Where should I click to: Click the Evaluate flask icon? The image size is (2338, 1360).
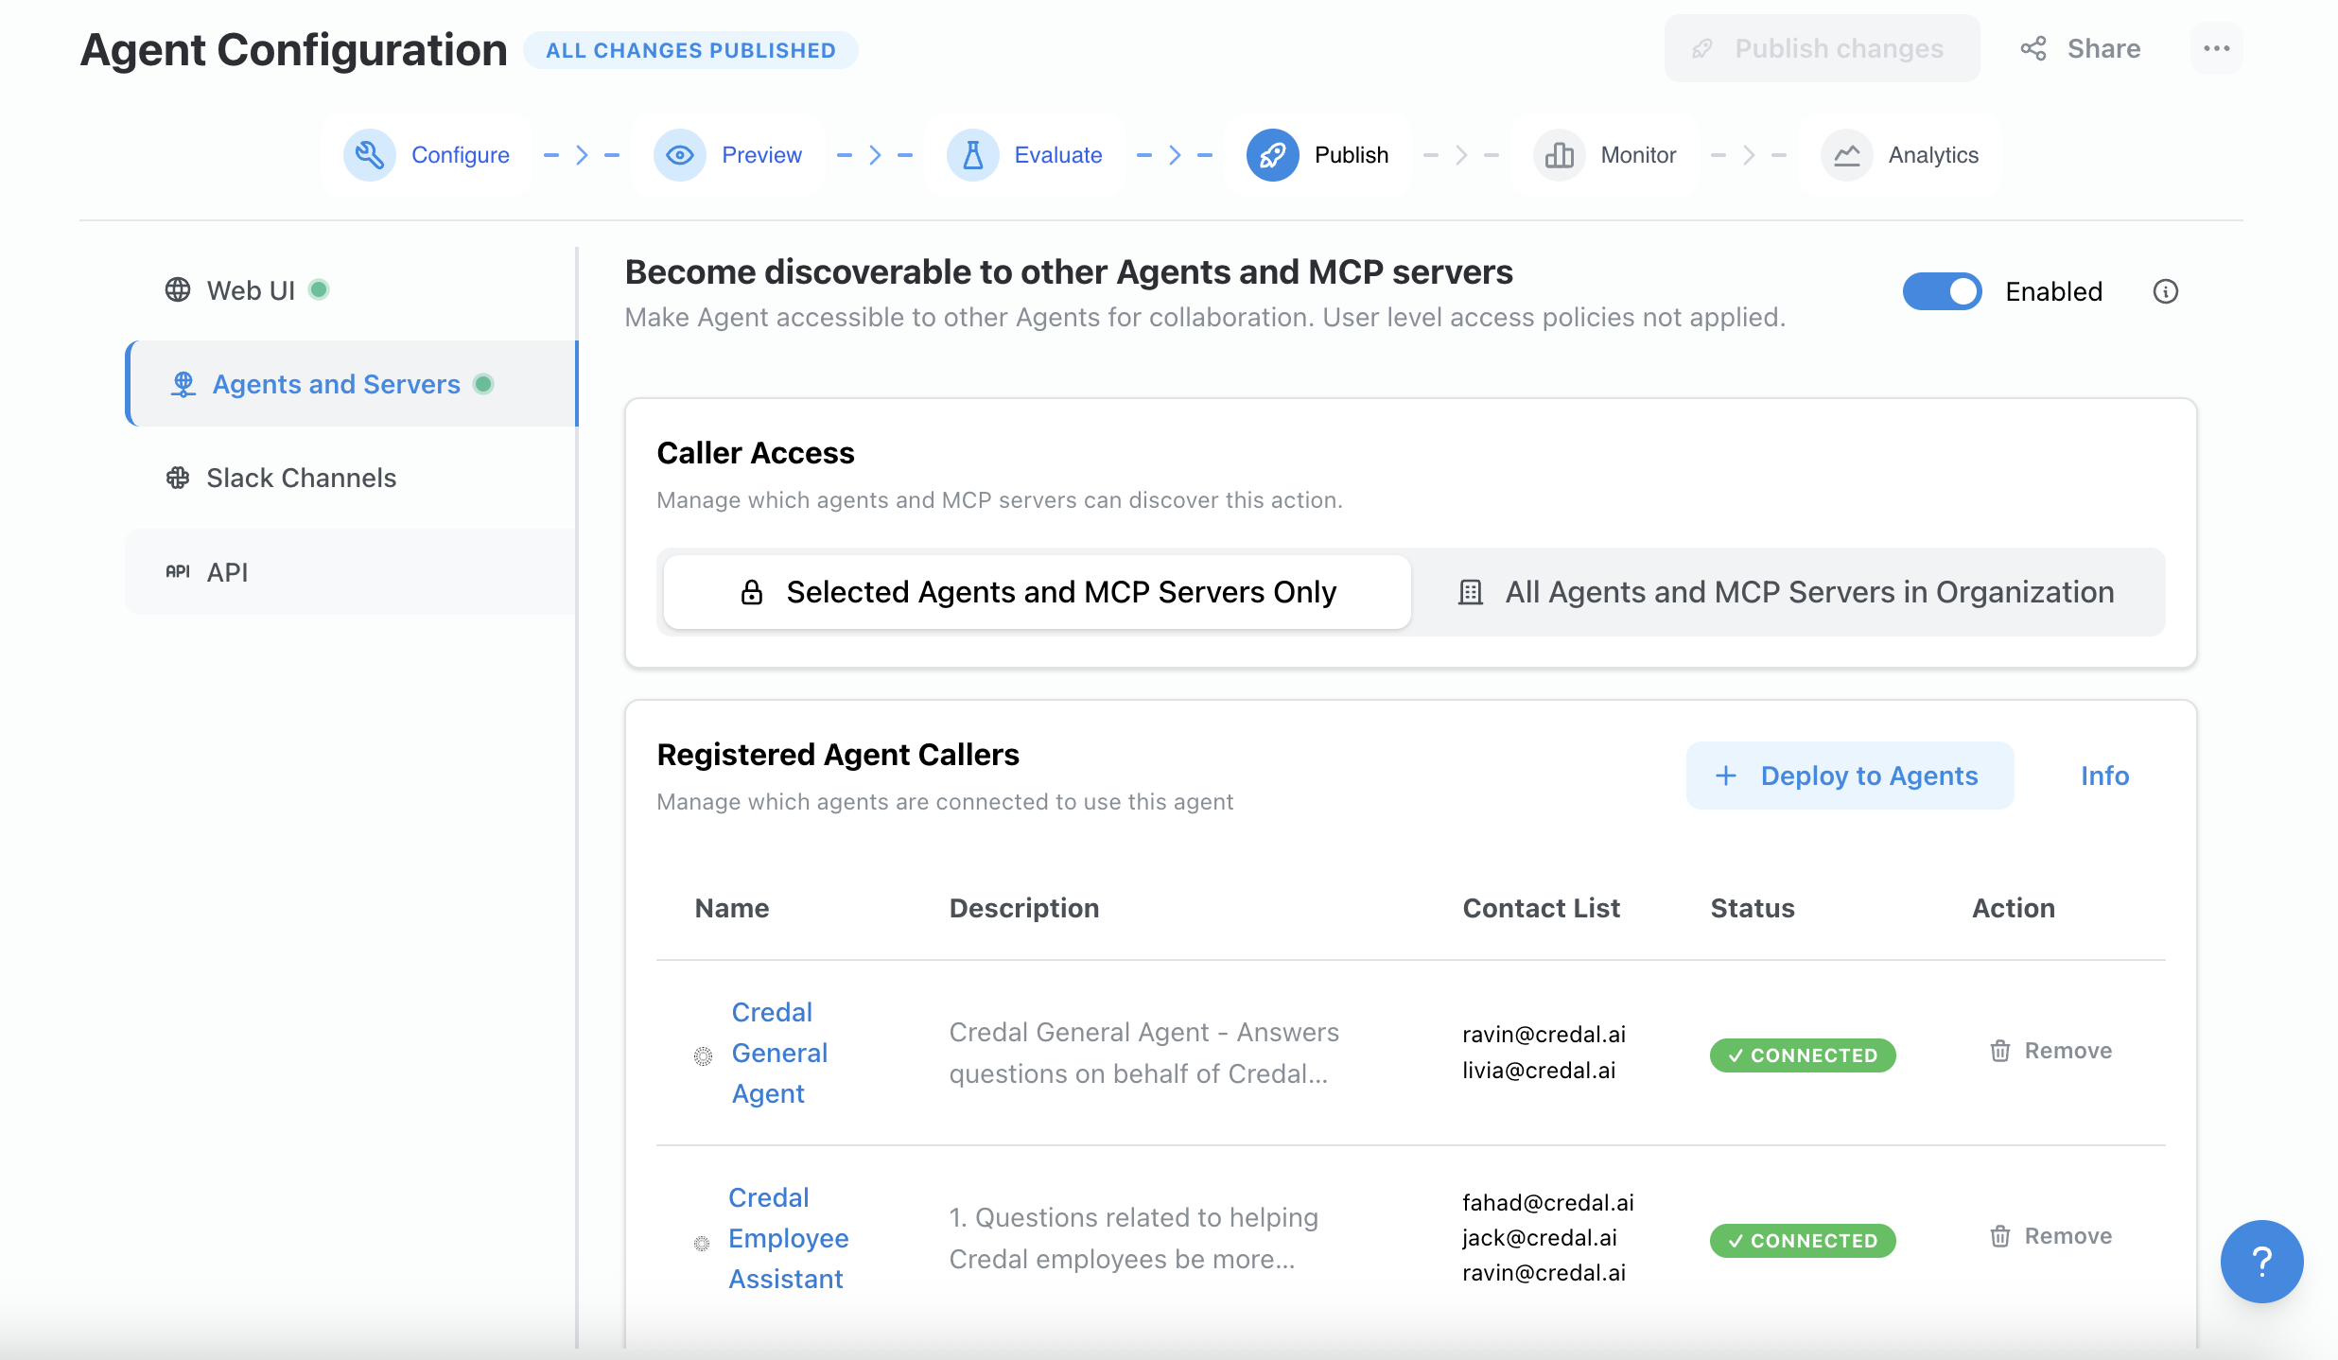[972, 155]
